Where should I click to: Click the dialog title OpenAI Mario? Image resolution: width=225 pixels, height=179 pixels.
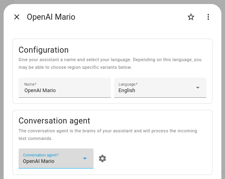(51, 17)
